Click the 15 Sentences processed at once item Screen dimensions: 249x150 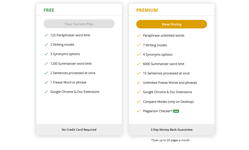[x=166, y=73]
